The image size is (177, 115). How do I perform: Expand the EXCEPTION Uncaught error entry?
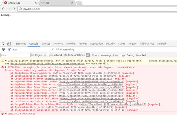click(x=6, y=67)
